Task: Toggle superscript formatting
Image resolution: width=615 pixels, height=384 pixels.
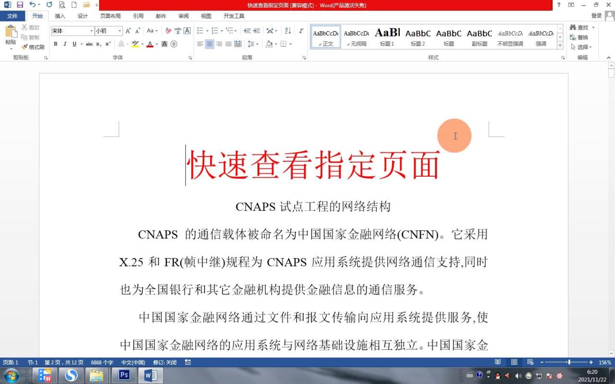Action: [108, 43]
